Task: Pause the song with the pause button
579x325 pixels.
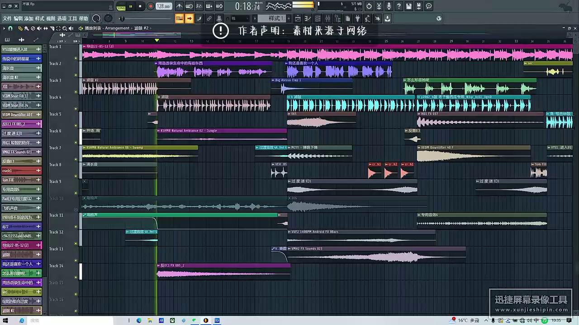Action: 131,6
